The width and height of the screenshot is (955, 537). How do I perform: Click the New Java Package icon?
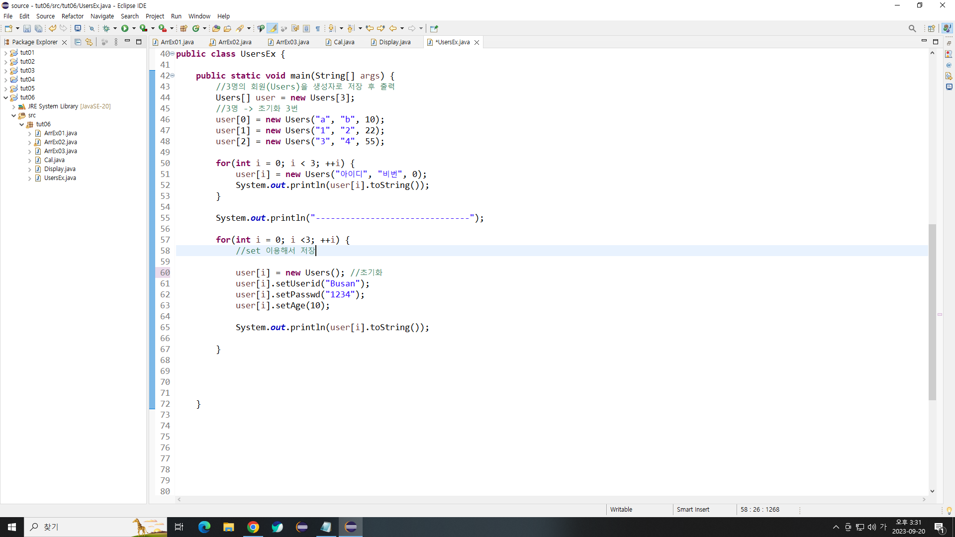[184, 28]
